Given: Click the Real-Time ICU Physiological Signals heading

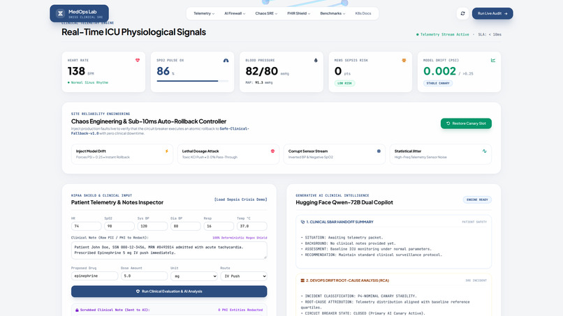Looking at the screenshot, I should (133, 32).
